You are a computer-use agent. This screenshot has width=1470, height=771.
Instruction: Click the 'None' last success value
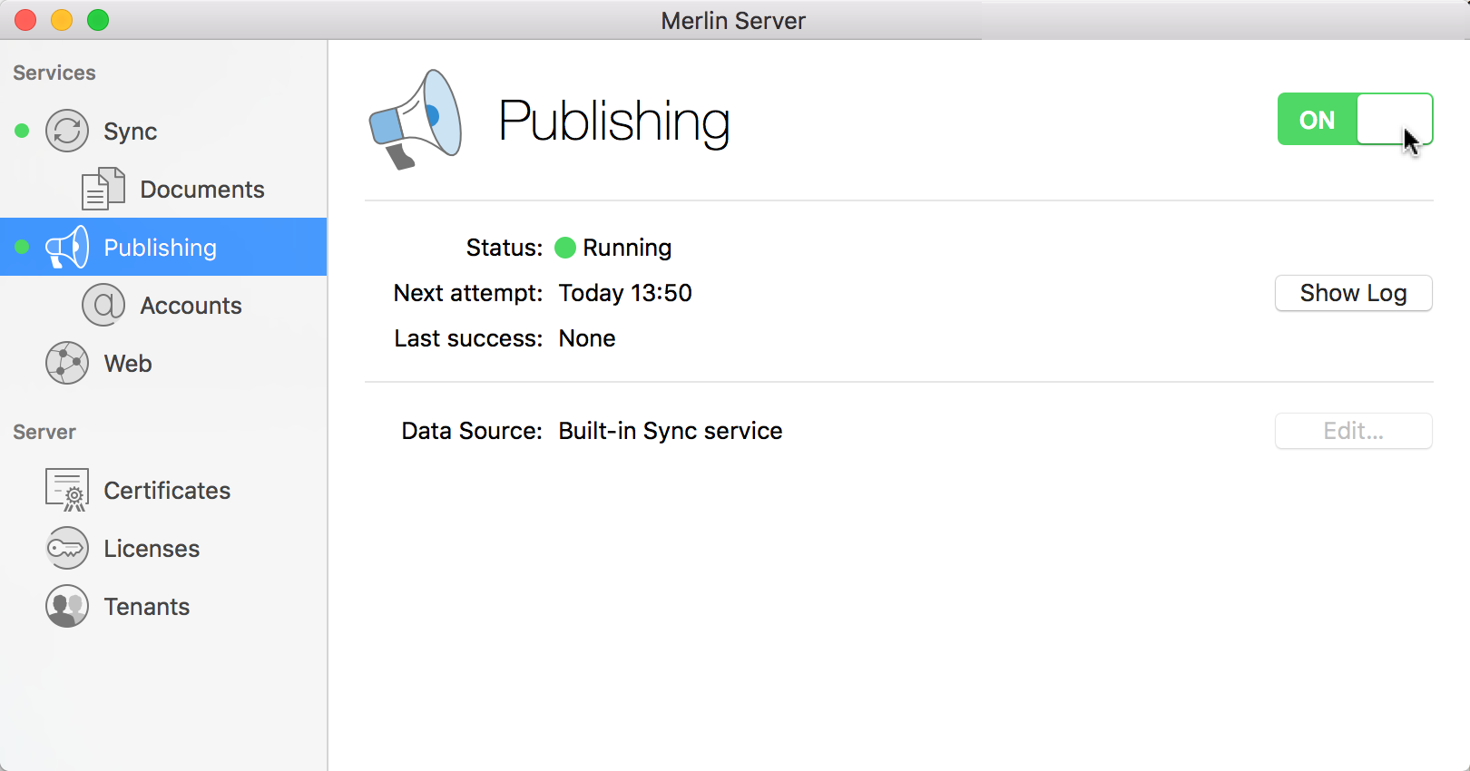587,338
